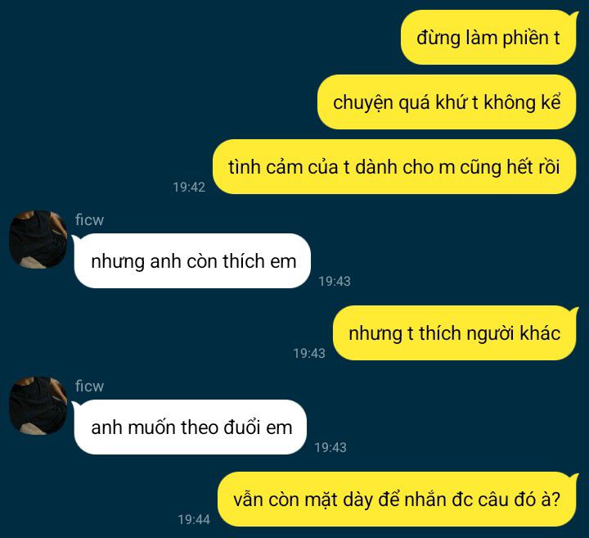Viewport: 589px width, 538px height.
Task: Select the bubble 'tình cảm của t dành cho m cũng hết rồi'
Action: click(394, 167)
